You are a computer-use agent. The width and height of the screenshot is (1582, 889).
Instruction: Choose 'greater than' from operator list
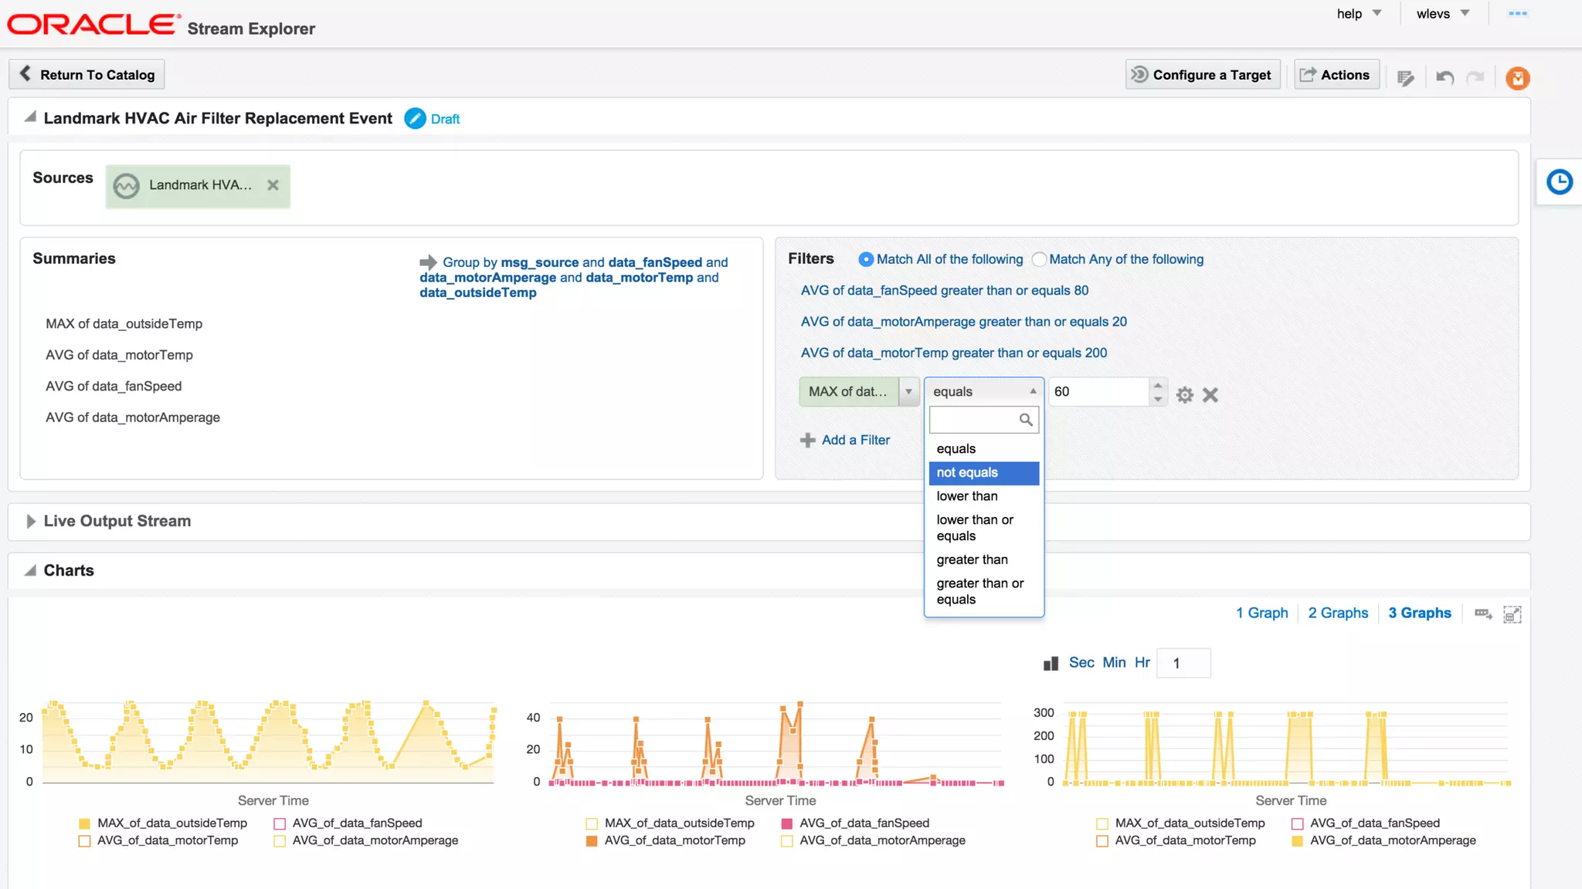point(972,559)
